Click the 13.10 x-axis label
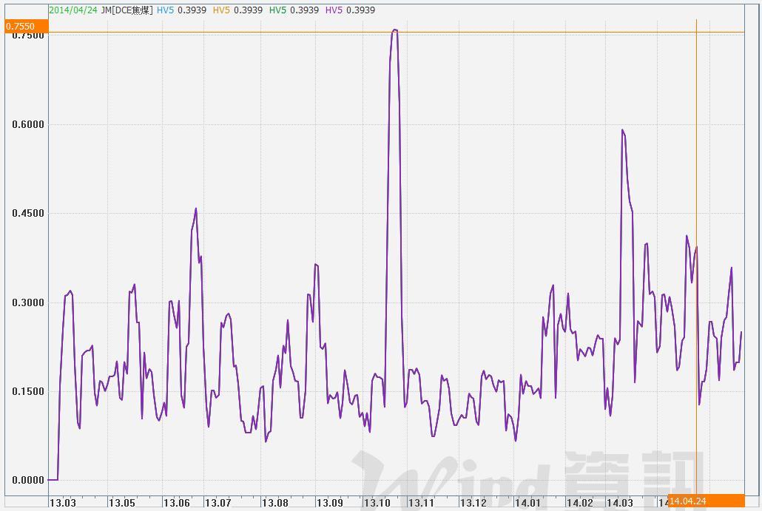762x511 pixels. pyautogui.click(x=377, y=503)
